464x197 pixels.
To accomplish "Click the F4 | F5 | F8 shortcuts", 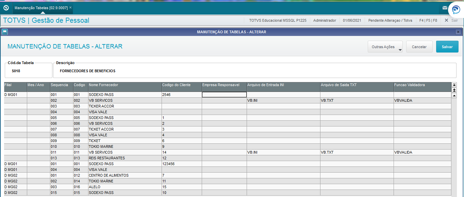I will tap(428, 20).
